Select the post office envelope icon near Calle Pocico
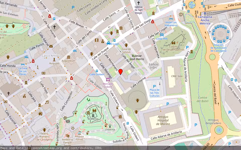The width and height of the screenshot is (241, 150). pyautogui.click(x=51, y=46)
